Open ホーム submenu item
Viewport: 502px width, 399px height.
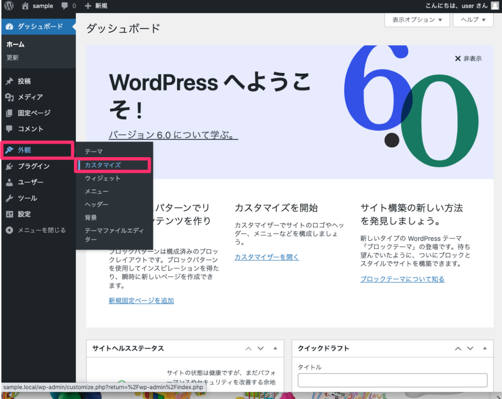coord(15,45)
